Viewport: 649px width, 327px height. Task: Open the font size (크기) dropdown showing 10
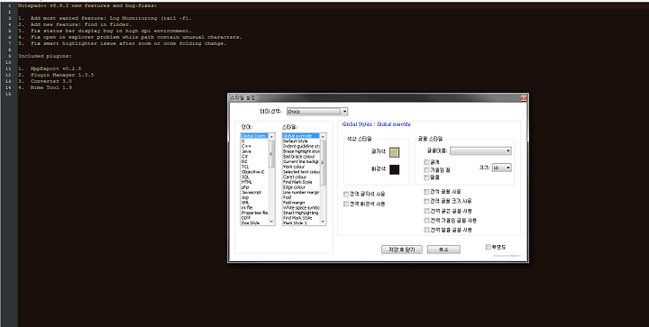[502, 168]
